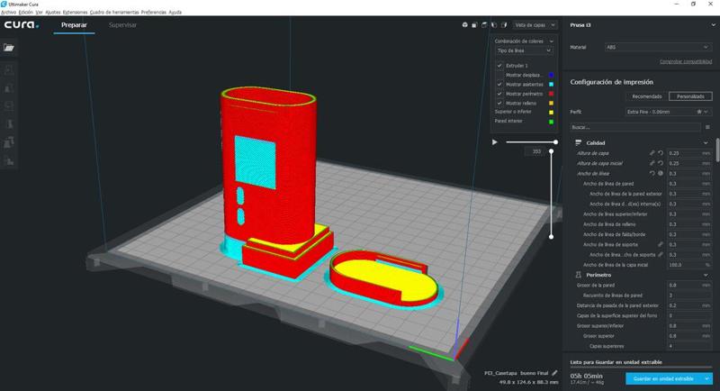This screenshot has height=391, width=720.
Task: Open file with the folder icon
Action: coord(9,48)
